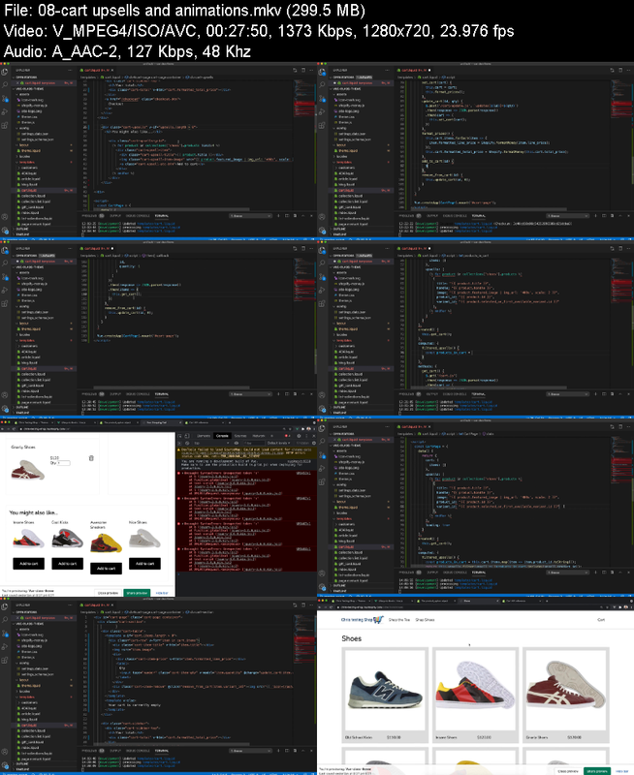Open Source Control icon in top-left VS Code frame

[5, 99]
